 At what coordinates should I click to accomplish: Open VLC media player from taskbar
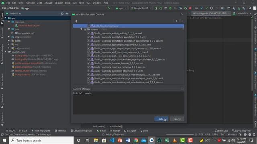(175, 140)
